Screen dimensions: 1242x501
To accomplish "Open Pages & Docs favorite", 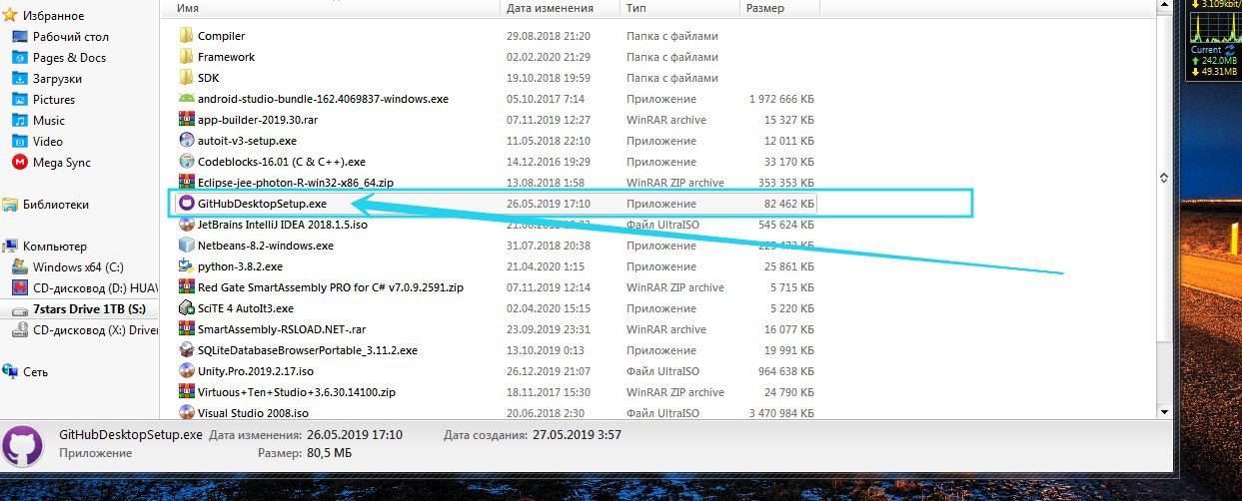I will pyautogui.click(x=58, y=57).
